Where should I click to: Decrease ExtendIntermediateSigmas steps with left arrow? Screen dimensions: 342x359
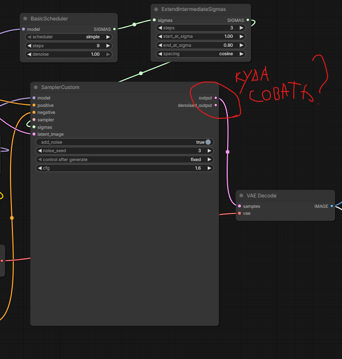[160, 28]
